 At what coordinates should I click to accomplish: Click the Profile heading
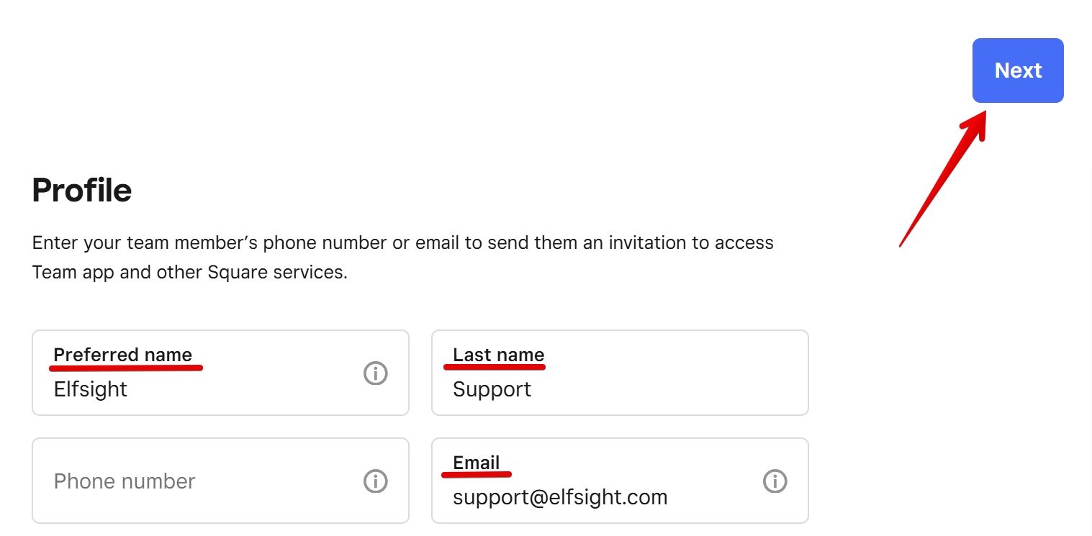click(82, 191)
